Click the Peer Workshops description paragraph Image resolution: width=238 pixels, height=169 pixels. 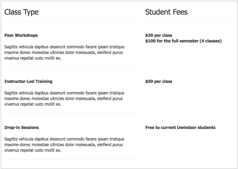[x=64, y=52]
